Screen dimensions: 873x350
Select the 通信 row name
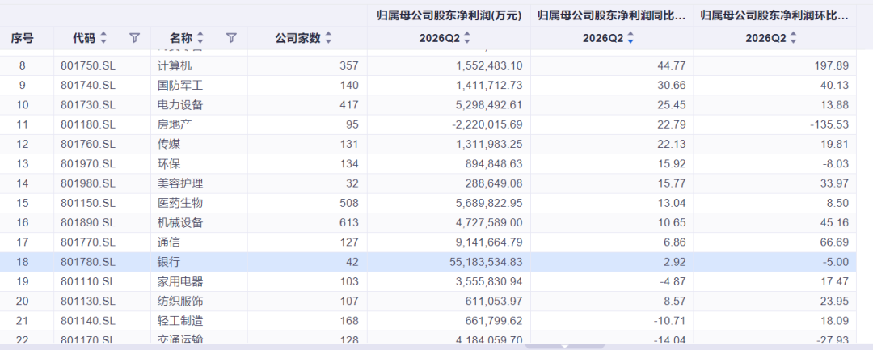pyautogui.click(x=169, y=242)
